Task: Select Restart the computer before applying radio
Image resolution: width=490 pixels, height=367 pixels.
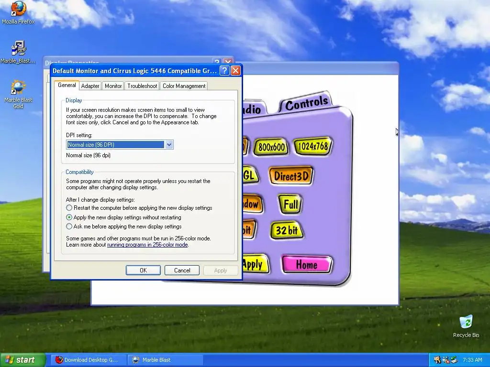Action: 139,208
